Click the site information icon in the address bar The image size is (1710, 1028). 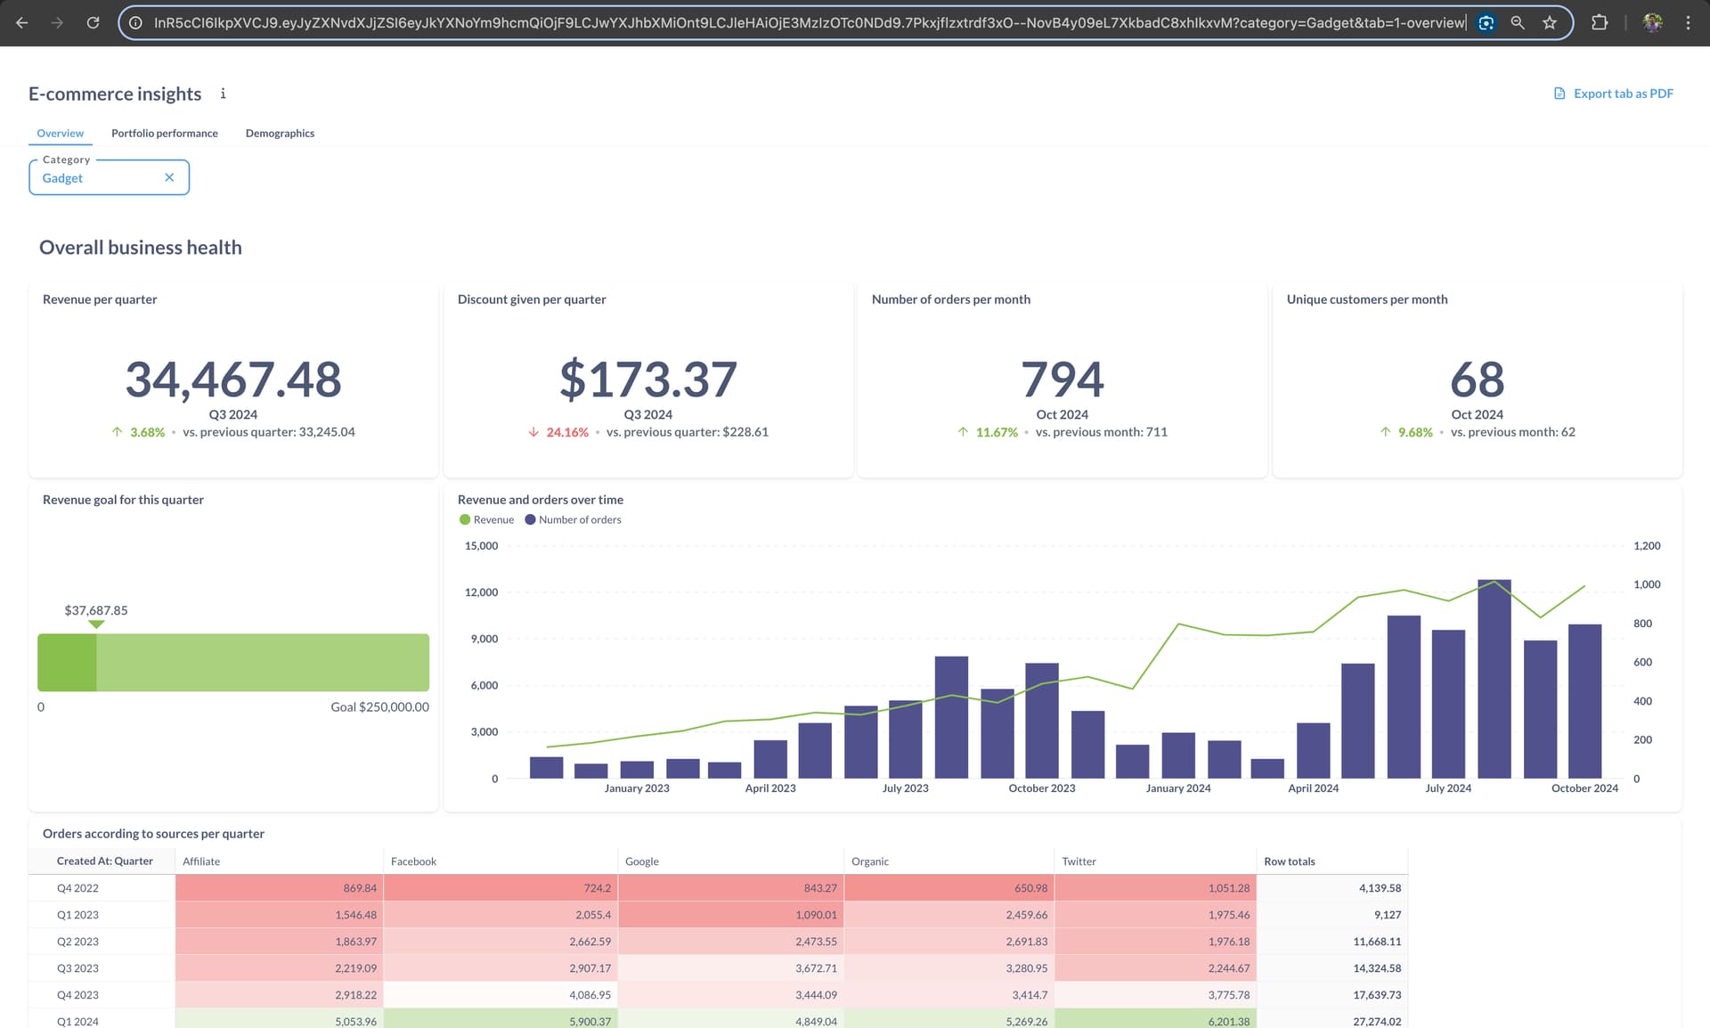pos(135,22)
